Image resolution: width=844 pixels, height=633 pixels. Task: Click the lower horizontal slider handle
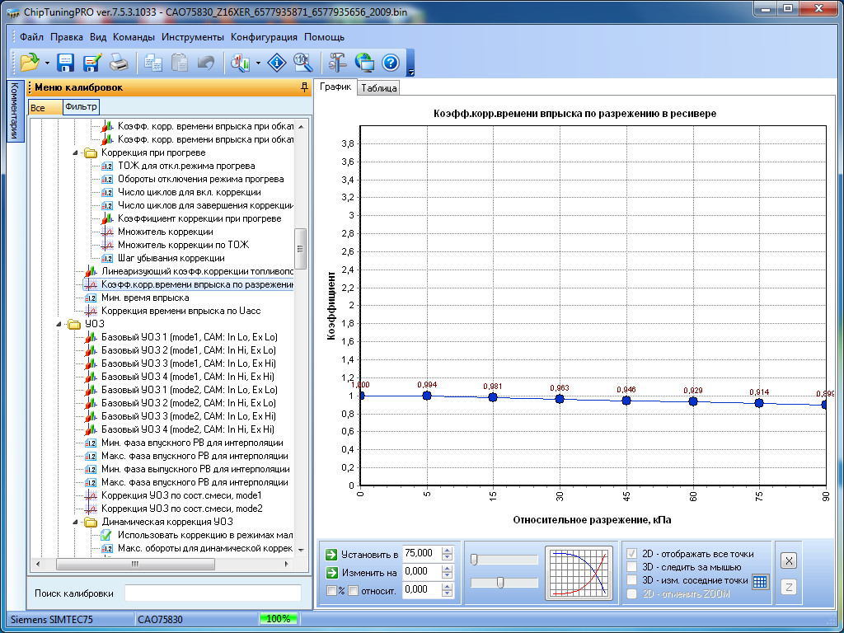pos(500,583)
